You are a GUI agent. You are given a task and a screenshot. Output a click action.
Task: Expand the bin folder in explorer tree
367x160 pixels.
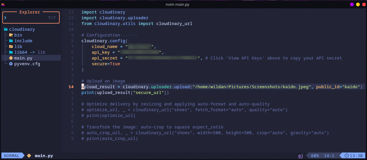coord(18,35)
